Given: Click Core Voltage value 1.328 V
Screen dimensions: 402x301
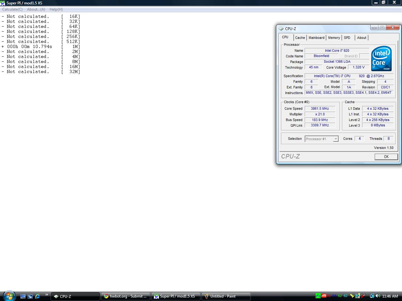Looking at the screenshot, I should click(x=359, y=67).
